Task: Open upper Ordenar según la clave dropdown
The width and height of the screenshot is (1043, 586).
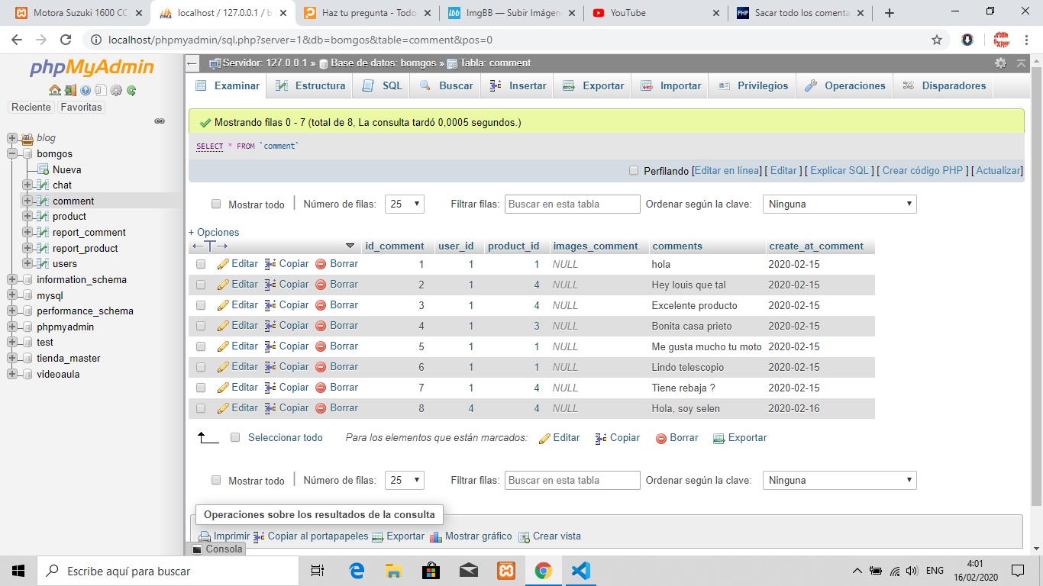Action: [x=839, y=204]
